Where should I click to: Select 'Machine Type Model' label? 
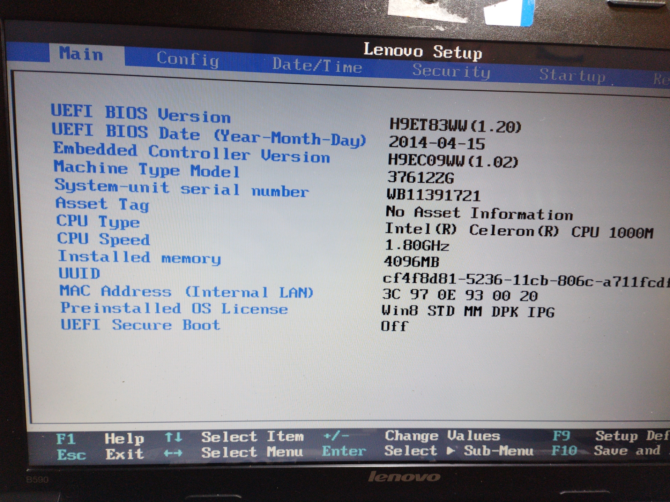click(x=147, y=169)
